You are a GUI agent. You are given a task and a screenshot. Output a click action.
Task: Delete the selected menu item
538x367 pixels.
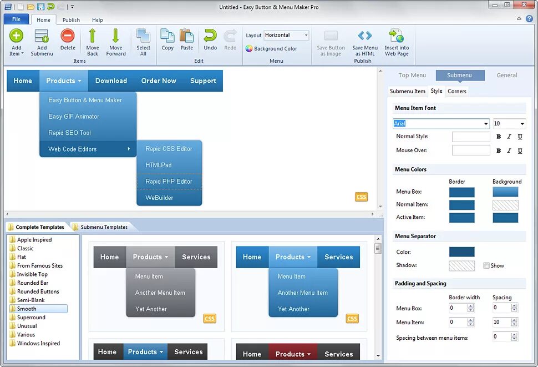(68, 36)
